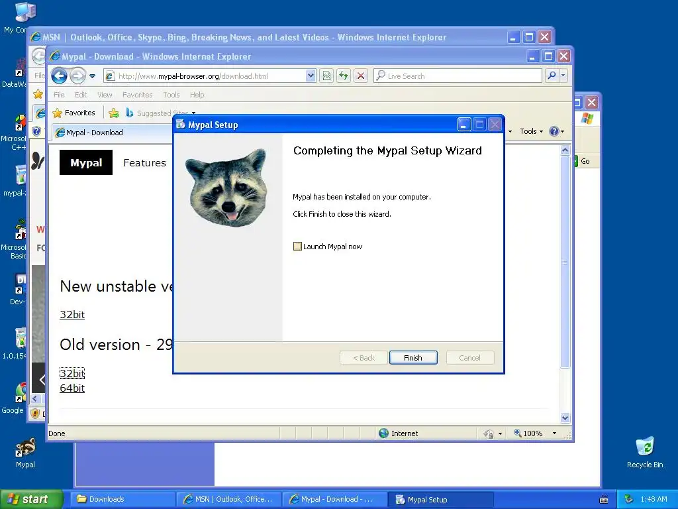Select Mypal Setup taskbar button
The width and height of the screenshot is (678, 509).
[440, 500]
